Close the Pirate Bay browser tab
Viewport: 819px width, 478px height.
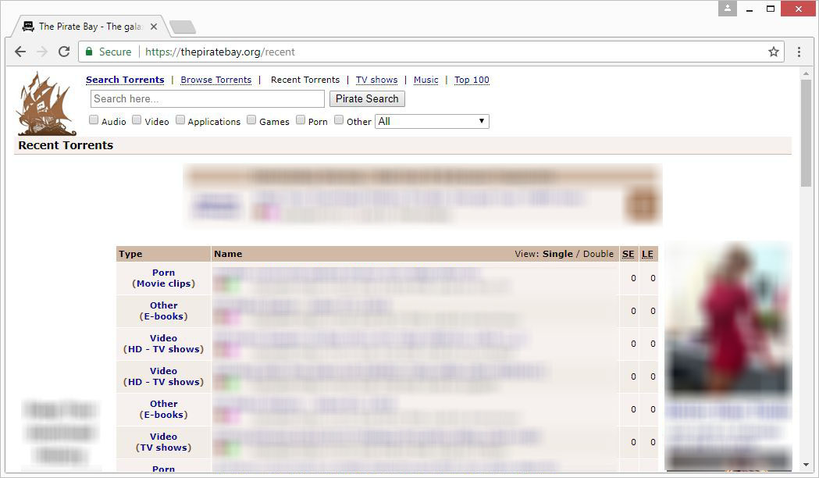tap(154, 27)
